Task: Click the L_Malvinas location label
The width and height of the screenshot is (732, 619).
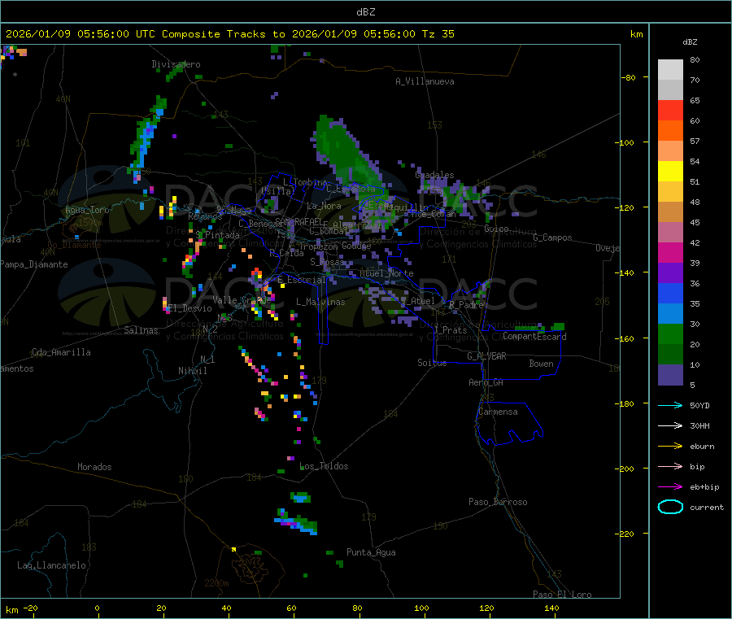Action: point(320,302)
